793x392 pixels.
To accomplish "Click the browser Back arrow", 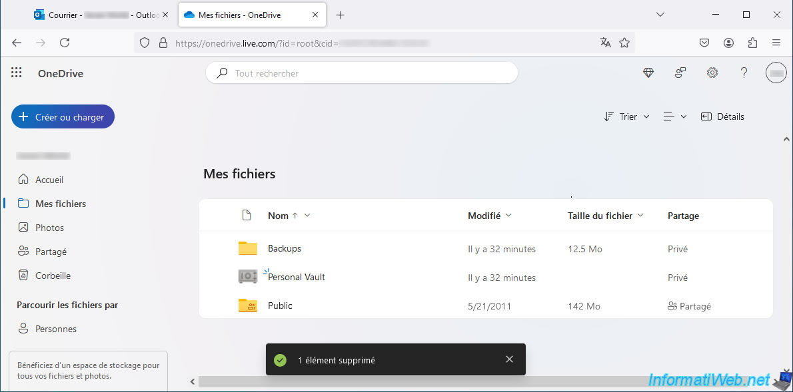I will [x=17, y=43].
